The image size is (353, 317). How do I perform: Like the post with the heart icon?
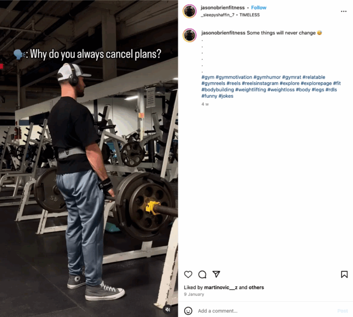point(188,275)
